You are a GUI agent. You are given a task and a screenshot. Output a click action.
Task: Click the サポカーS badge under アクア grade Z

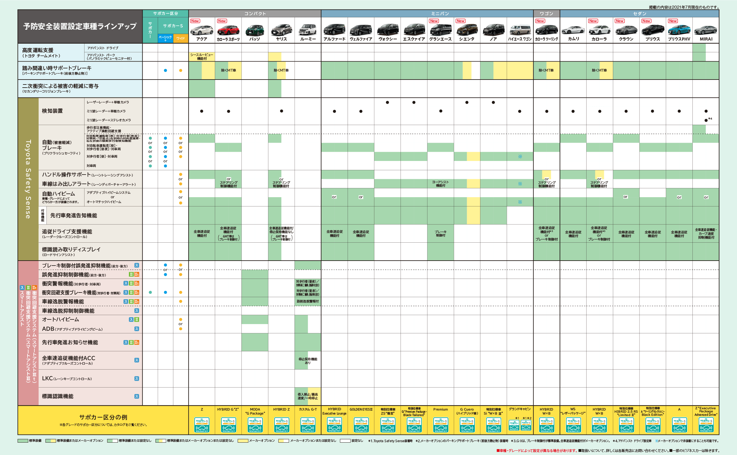[x=202, y=425]
